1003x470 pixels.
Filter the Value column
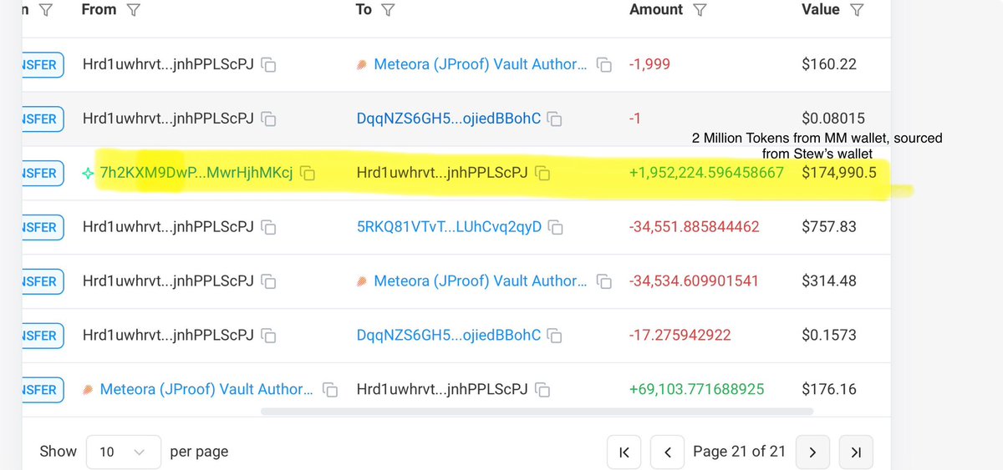(x=856, y=10)
